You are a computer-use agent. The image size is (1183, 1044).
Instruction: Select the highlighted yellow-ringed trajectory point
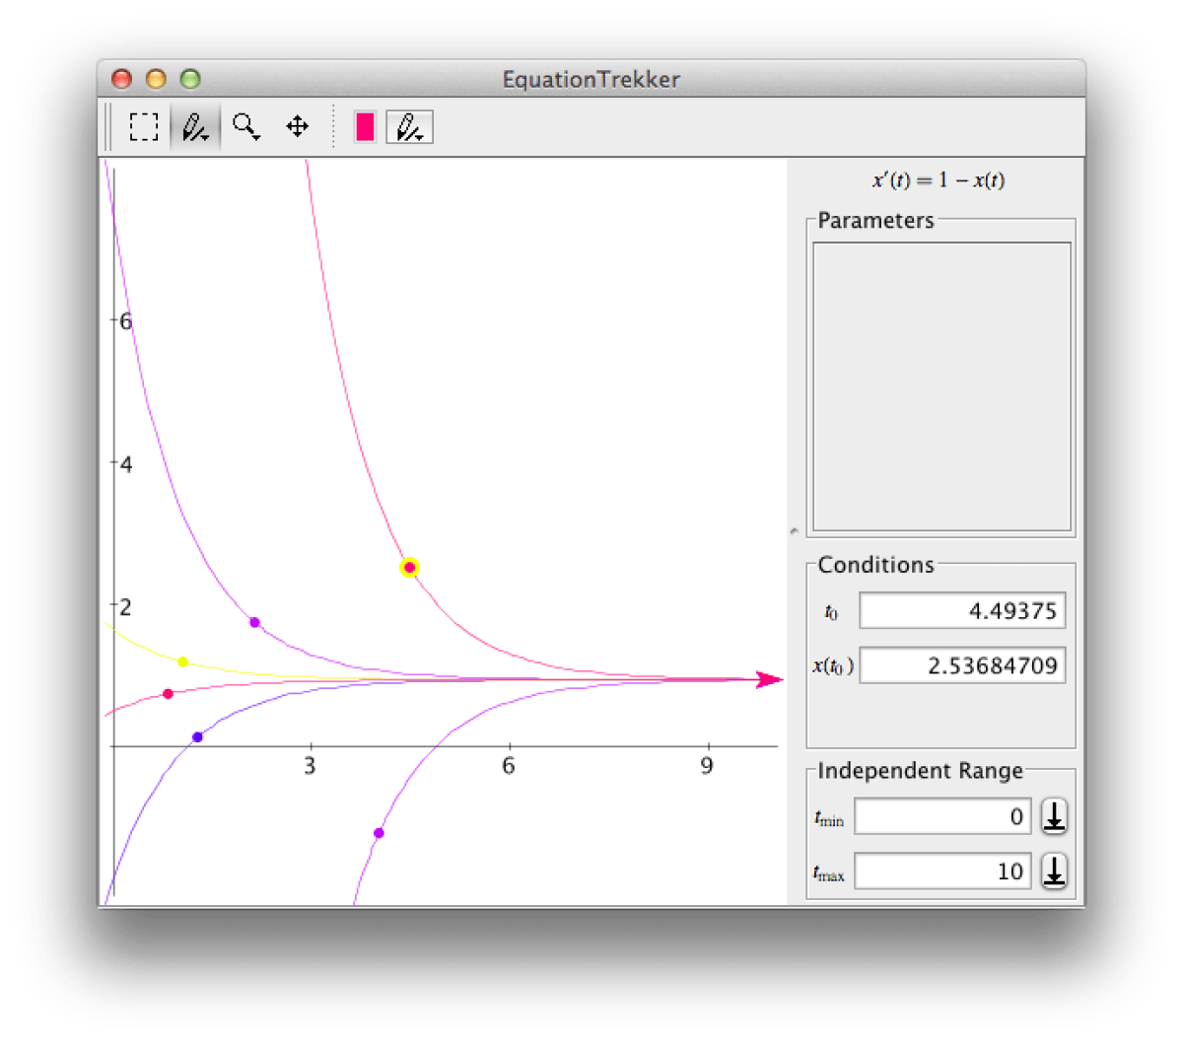tap(410, 567)
